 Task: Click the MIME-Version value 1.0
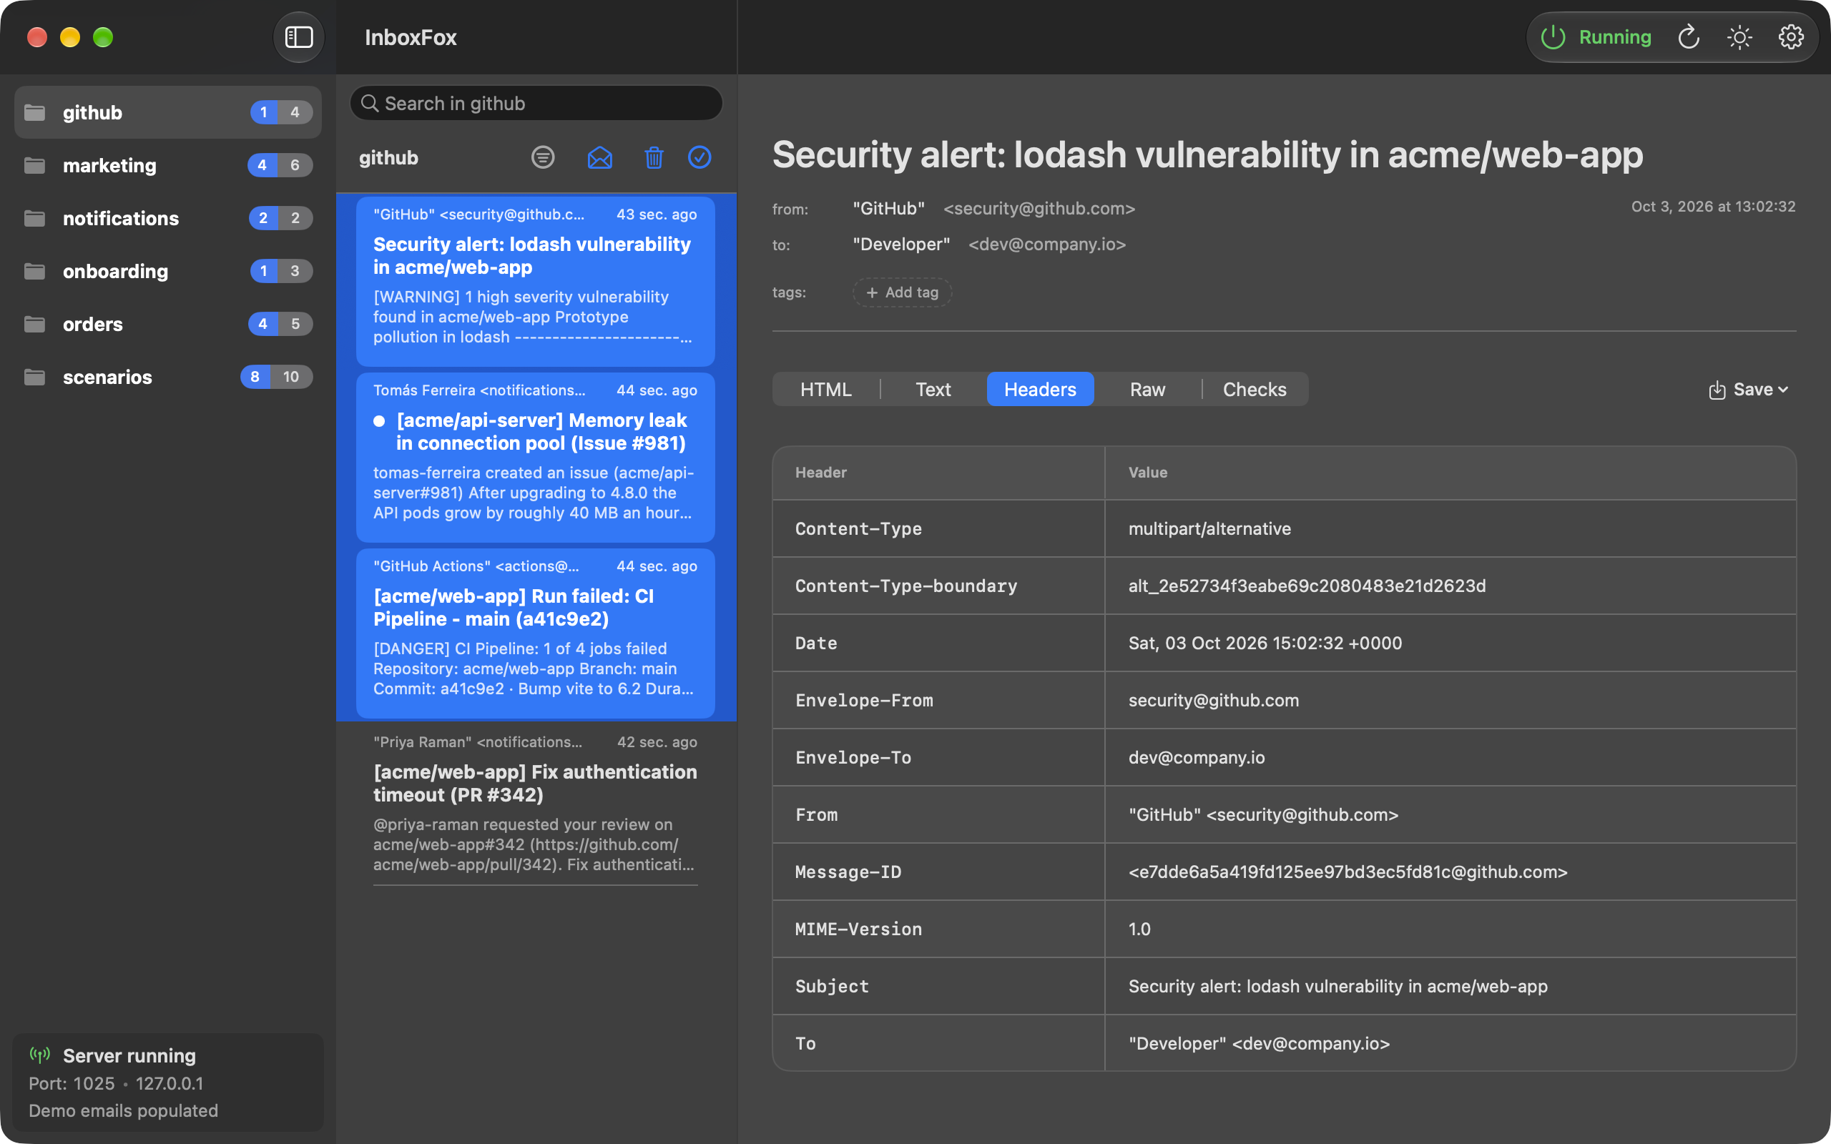[x=1139, y=929]
